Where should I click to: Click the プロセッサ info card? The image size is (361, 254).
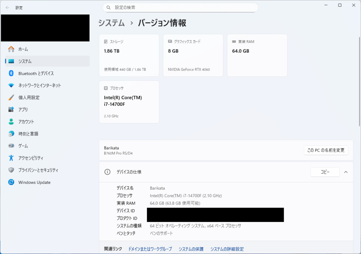[129, 102]
